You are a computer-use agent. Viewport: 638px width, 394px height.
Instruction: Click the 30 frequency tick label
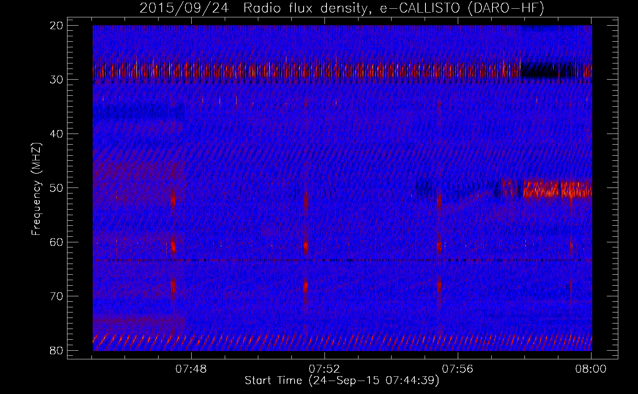(x=57, y=80)
